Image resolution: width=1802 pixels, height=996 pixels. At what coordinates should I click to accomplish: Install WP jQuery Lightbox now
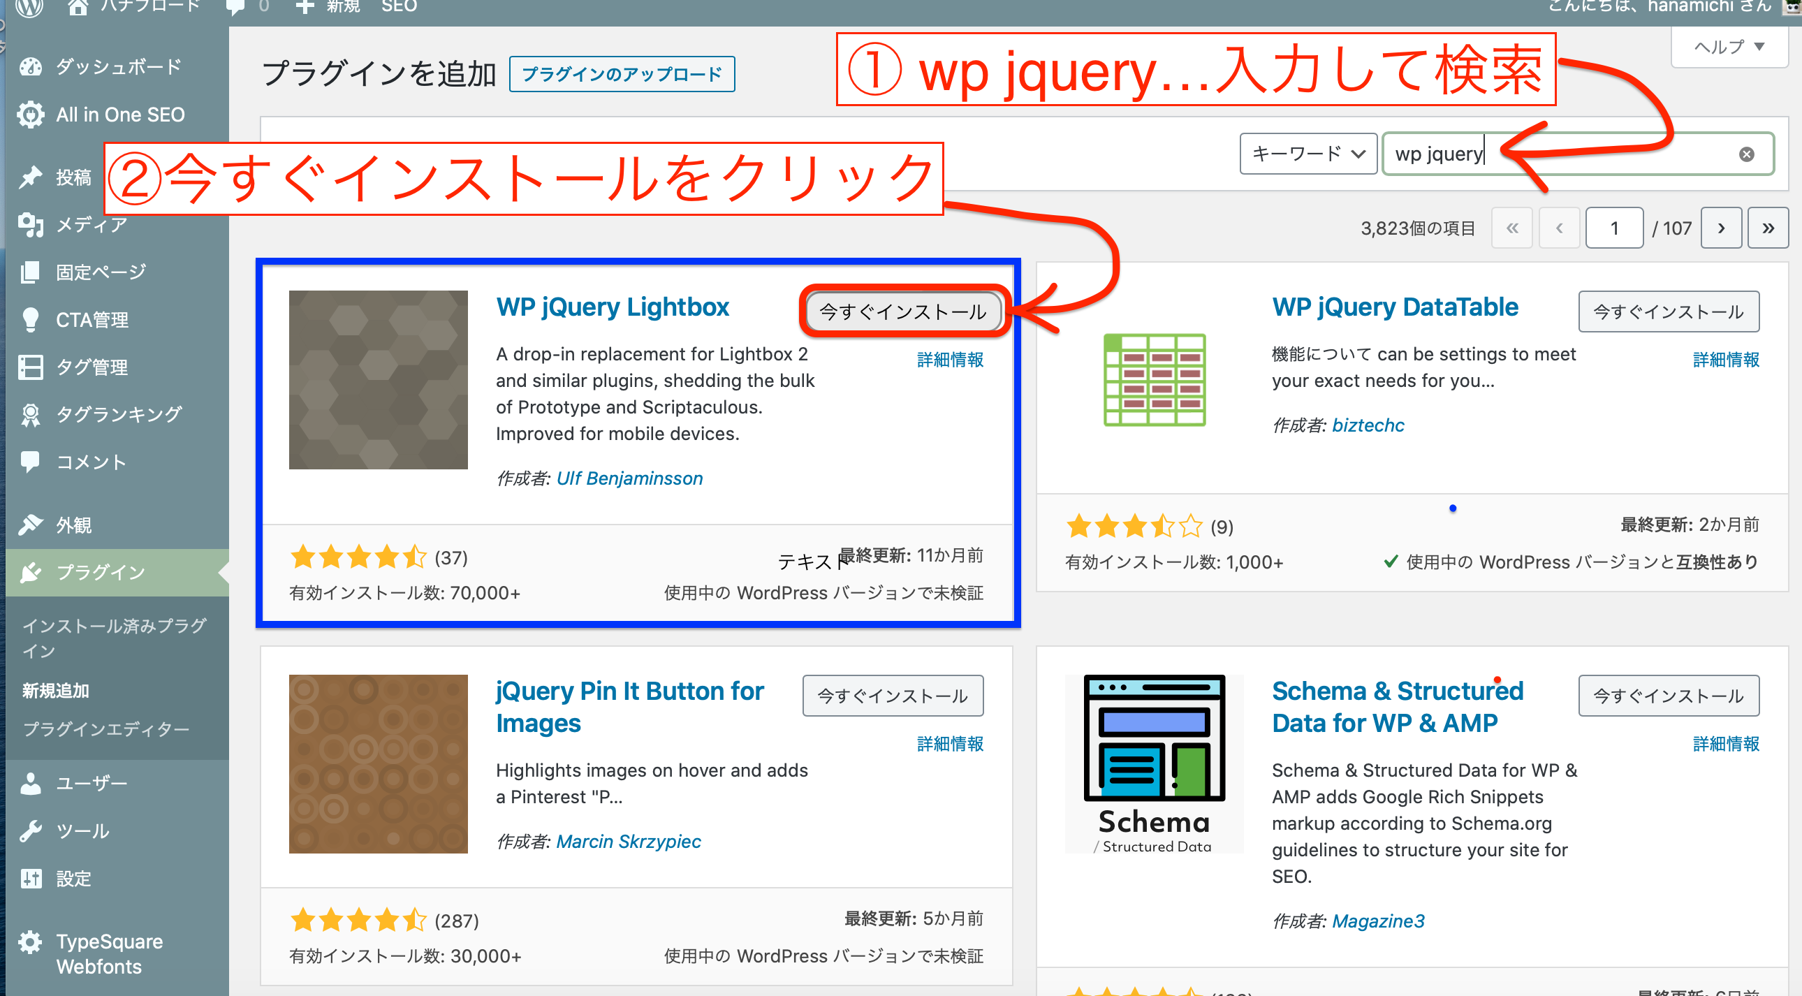(903, 312)
